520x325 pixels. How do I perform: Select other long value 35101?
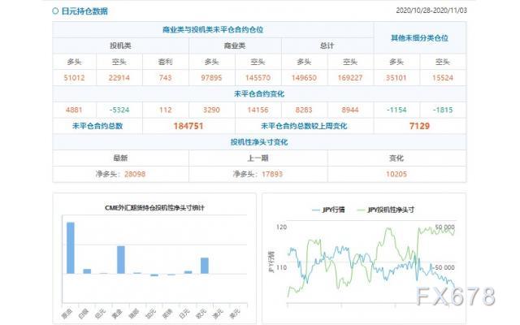tap(396, 78)
